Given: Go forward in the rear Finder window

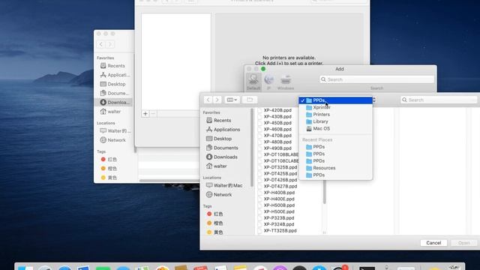Looking at the screenshot, I should 110,44.
